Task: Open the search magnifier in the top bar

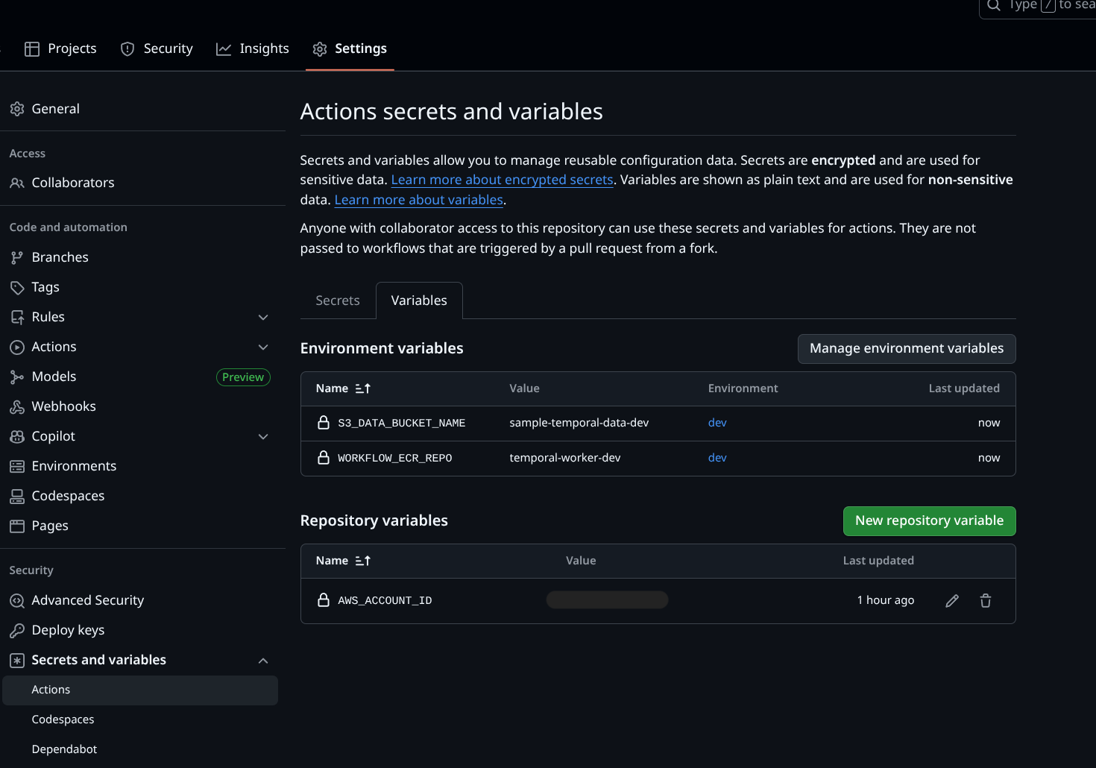Action: 992,5
